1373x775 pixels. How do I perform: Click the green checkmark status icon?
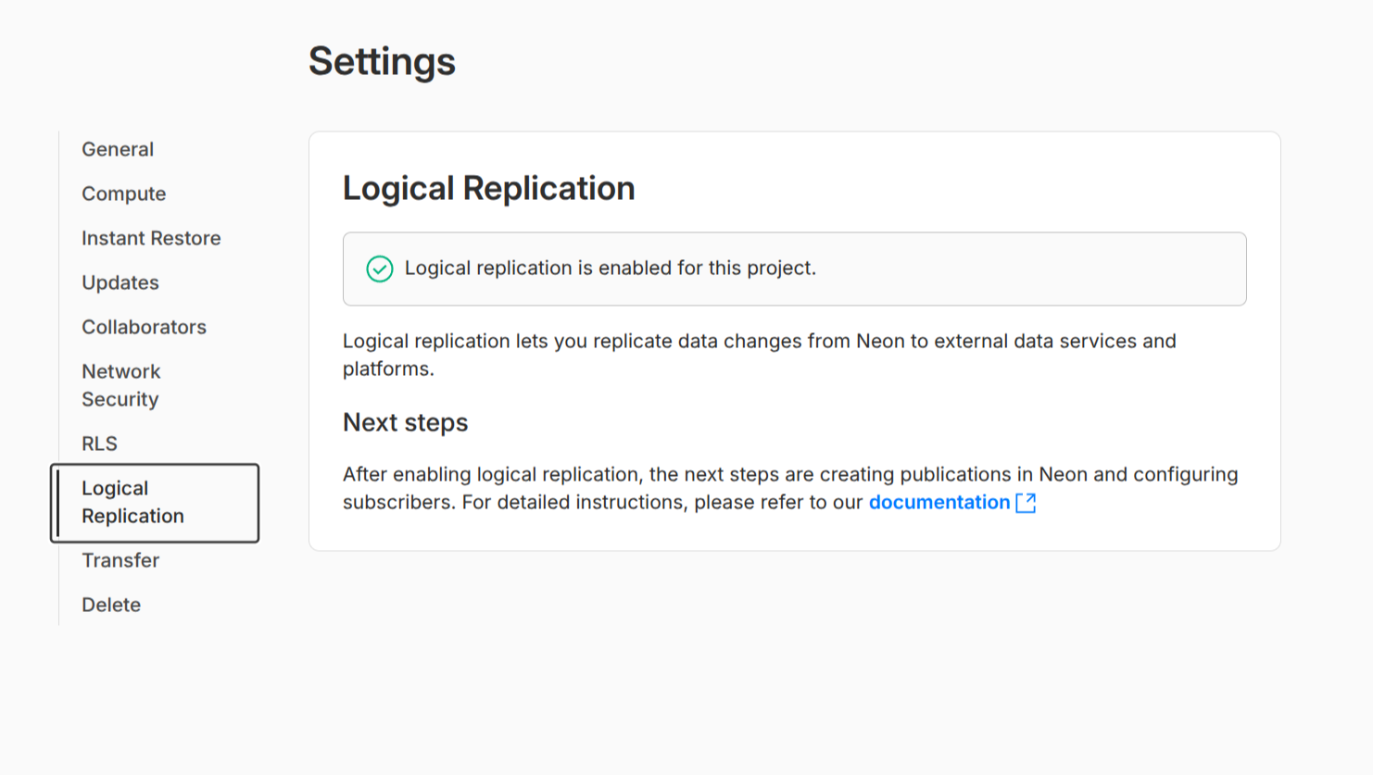(x=380, y=269)
